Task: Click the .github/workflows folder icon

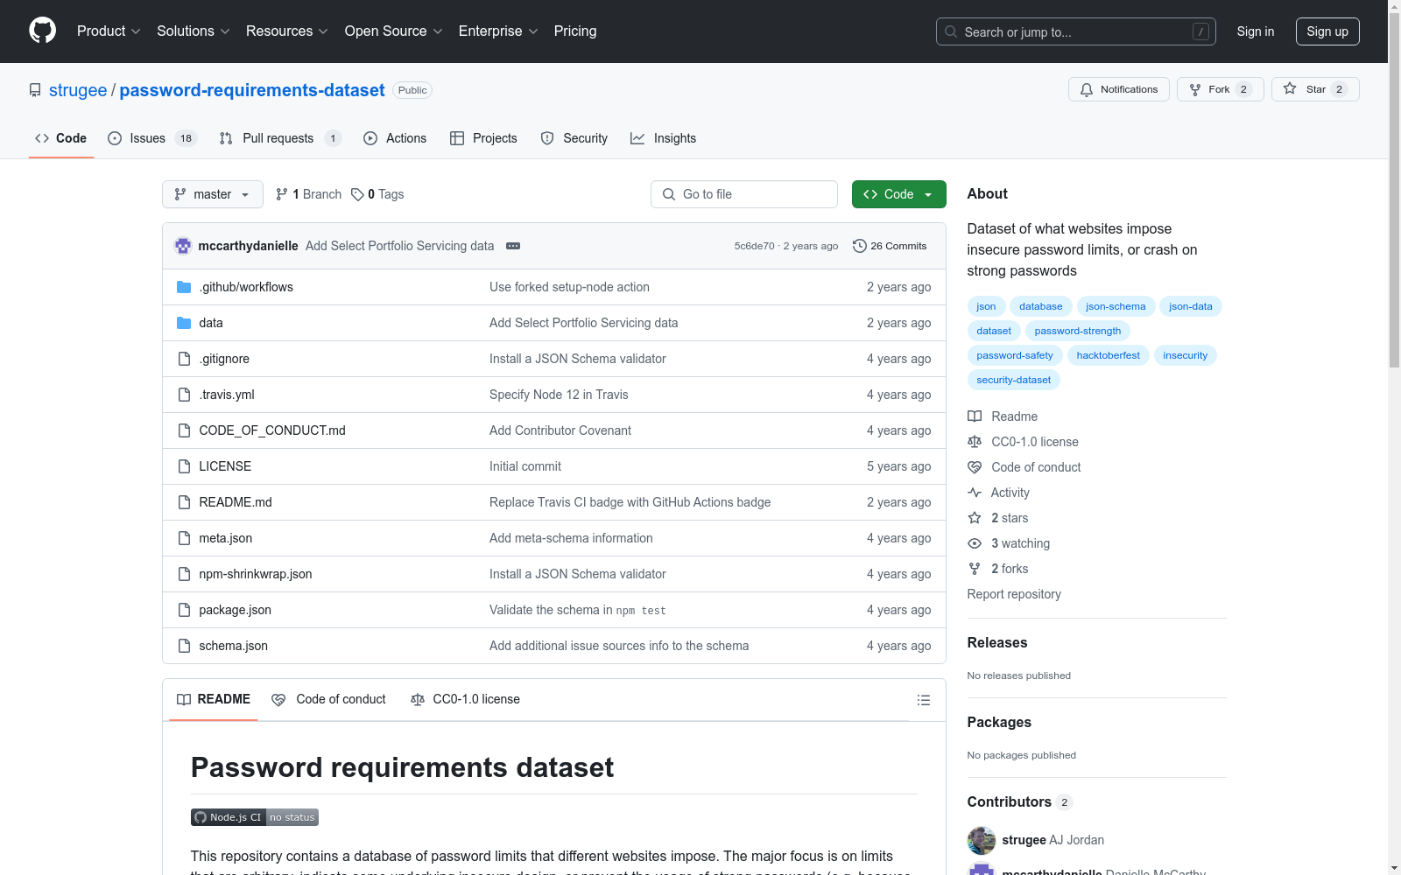Action: point(184,287)
